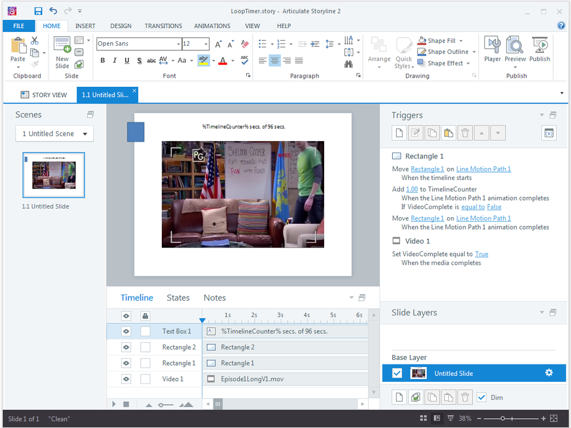
Task: Hide Rectangle 2 using its eye icon
Action: click(x=126, y=347)
